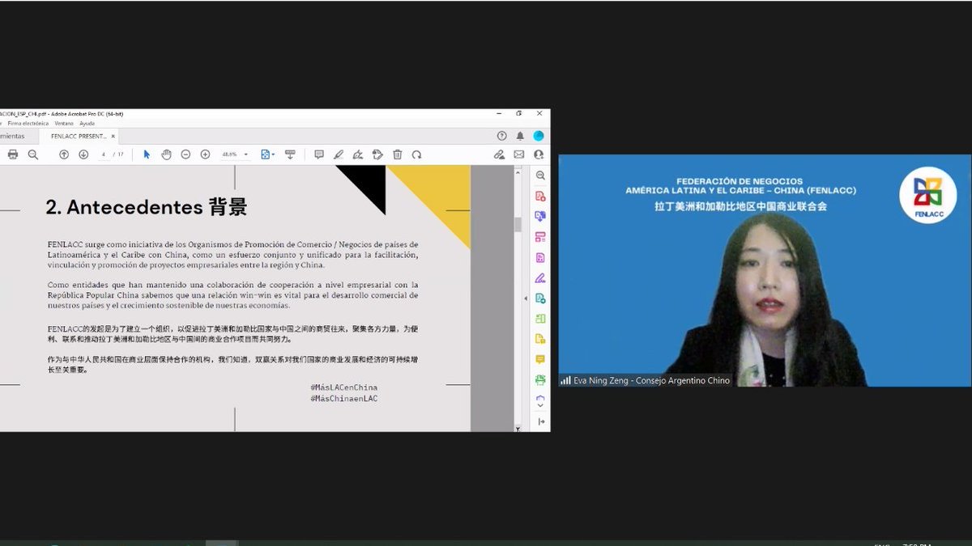This screenshot has height=546, width=972.
Task: Open the Protect shield tool
Action: tap(540, 399)
